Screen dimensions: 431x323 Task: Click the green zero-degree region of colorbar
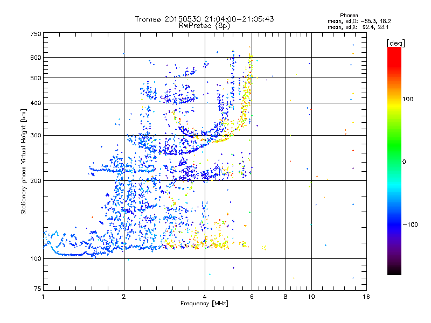(x=394, y=161)
